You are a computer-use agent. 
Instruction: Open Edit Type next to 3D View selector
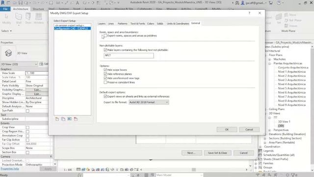[43, 64]
